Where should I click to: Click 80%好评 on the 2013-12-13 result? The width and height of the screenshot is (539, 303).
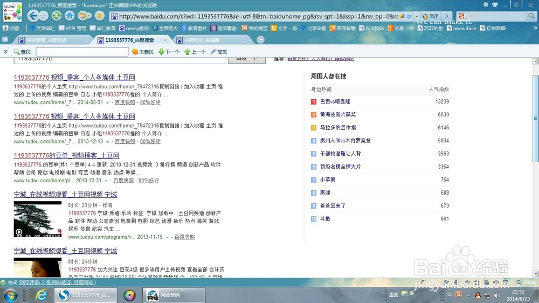150,141
